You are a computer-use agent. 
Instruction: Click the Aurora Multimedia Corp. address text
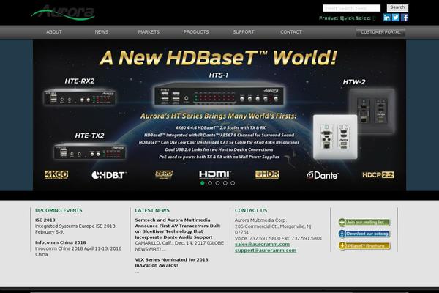coord(273,226)
